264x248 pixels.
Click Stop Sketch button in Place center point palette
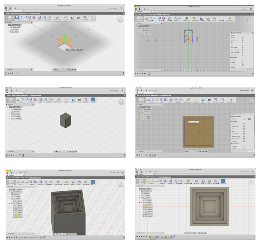(250, 151)
